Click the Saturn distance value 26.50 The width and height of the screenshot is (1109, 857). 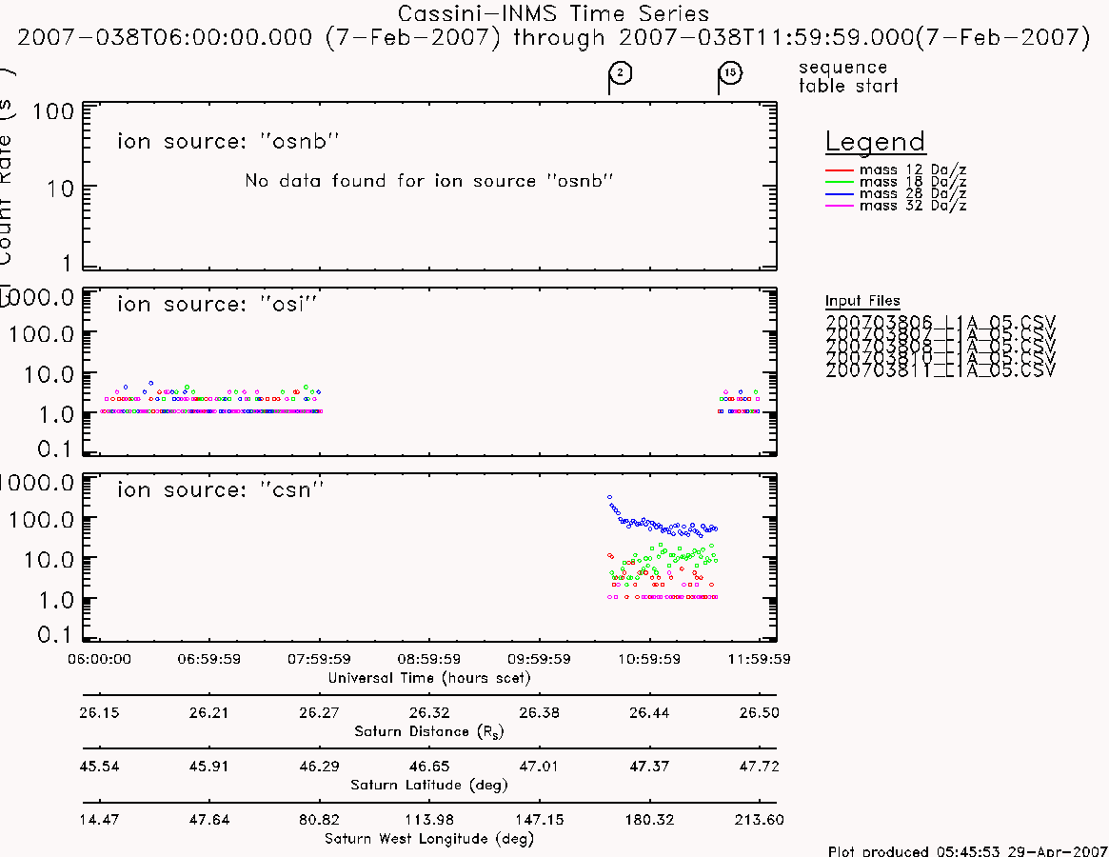759,712
